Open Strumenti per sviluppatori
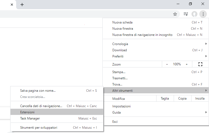Image resolution: width=209 pixels, height=133 pixels. pyautogui.click(x=39, y=127)
